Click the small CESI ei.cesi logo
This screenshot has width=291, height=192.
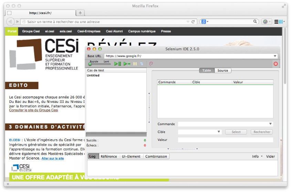pos(21,168)
